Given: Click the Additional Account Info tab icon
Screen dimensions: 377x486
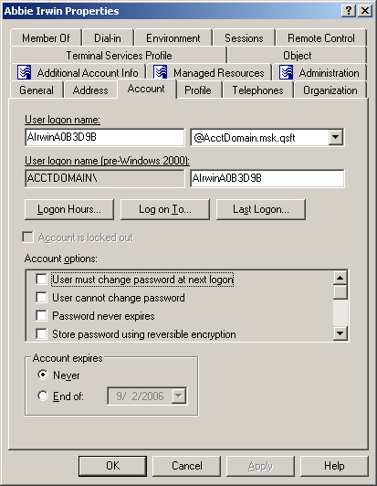Looking at the screenshot, I should [x=24, y=72].
